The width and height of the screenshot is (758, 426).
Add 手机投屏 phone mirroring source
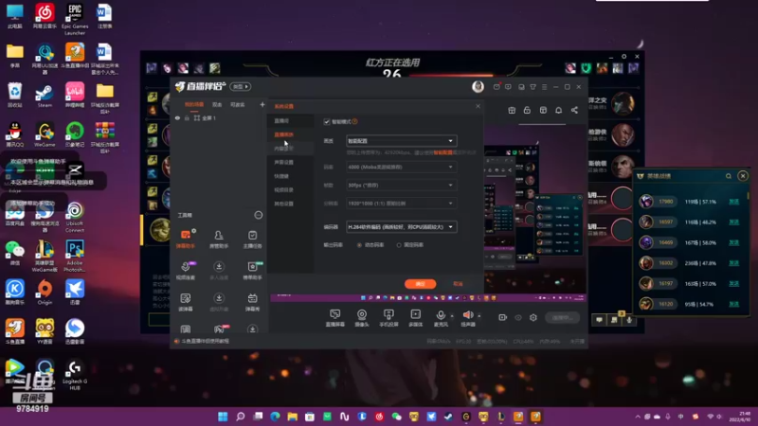point(388,318)
